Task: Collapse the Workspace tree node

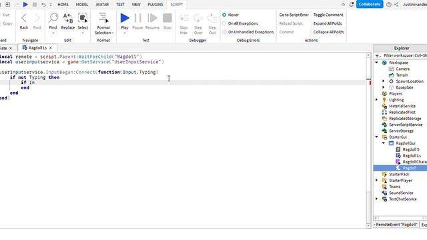Action: tap(377, 63)
